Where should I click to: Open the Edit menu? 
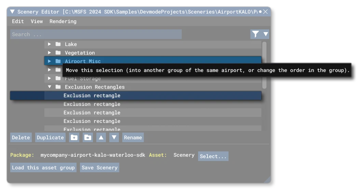click(18, 21)
